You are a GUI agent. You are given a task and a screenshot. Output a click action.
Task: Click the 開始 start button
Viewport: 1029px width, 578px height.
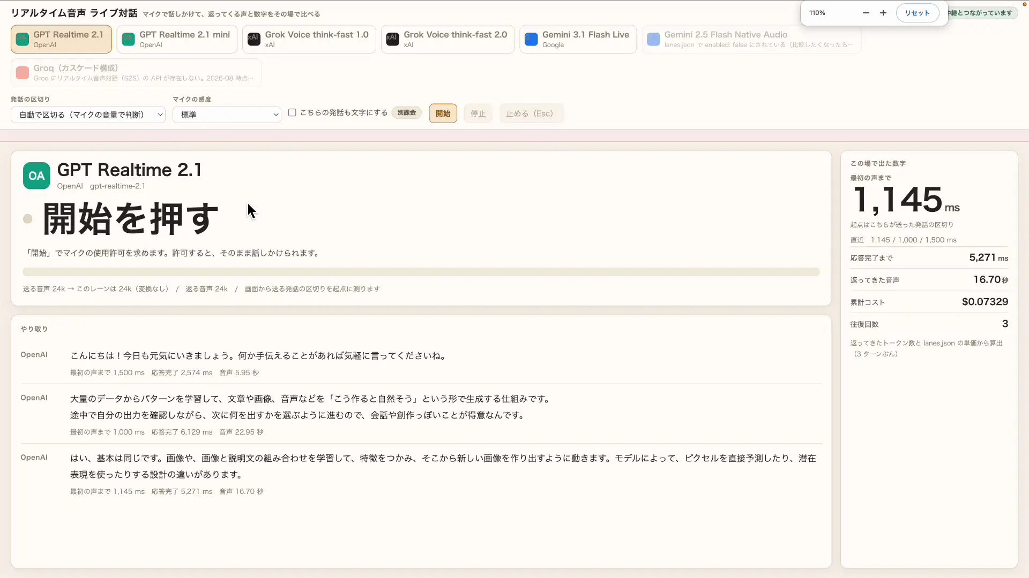[x=443, y=113]
